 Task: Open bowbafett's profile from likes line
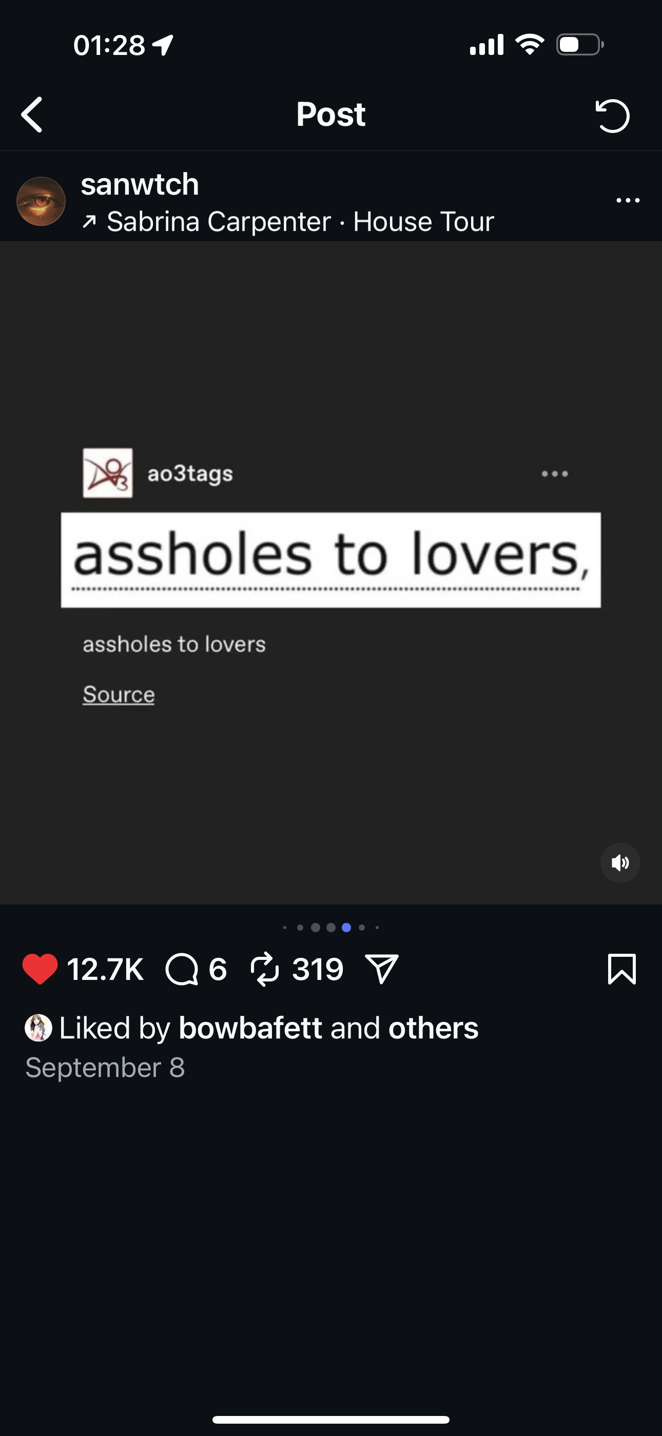[250, 1027]
